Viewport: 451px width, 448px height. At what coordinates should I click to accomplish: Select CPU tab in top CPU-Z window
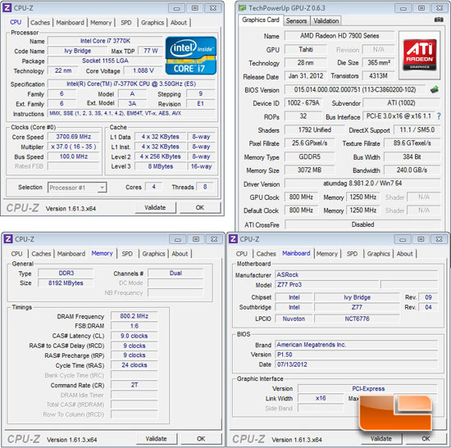point(16,22)
